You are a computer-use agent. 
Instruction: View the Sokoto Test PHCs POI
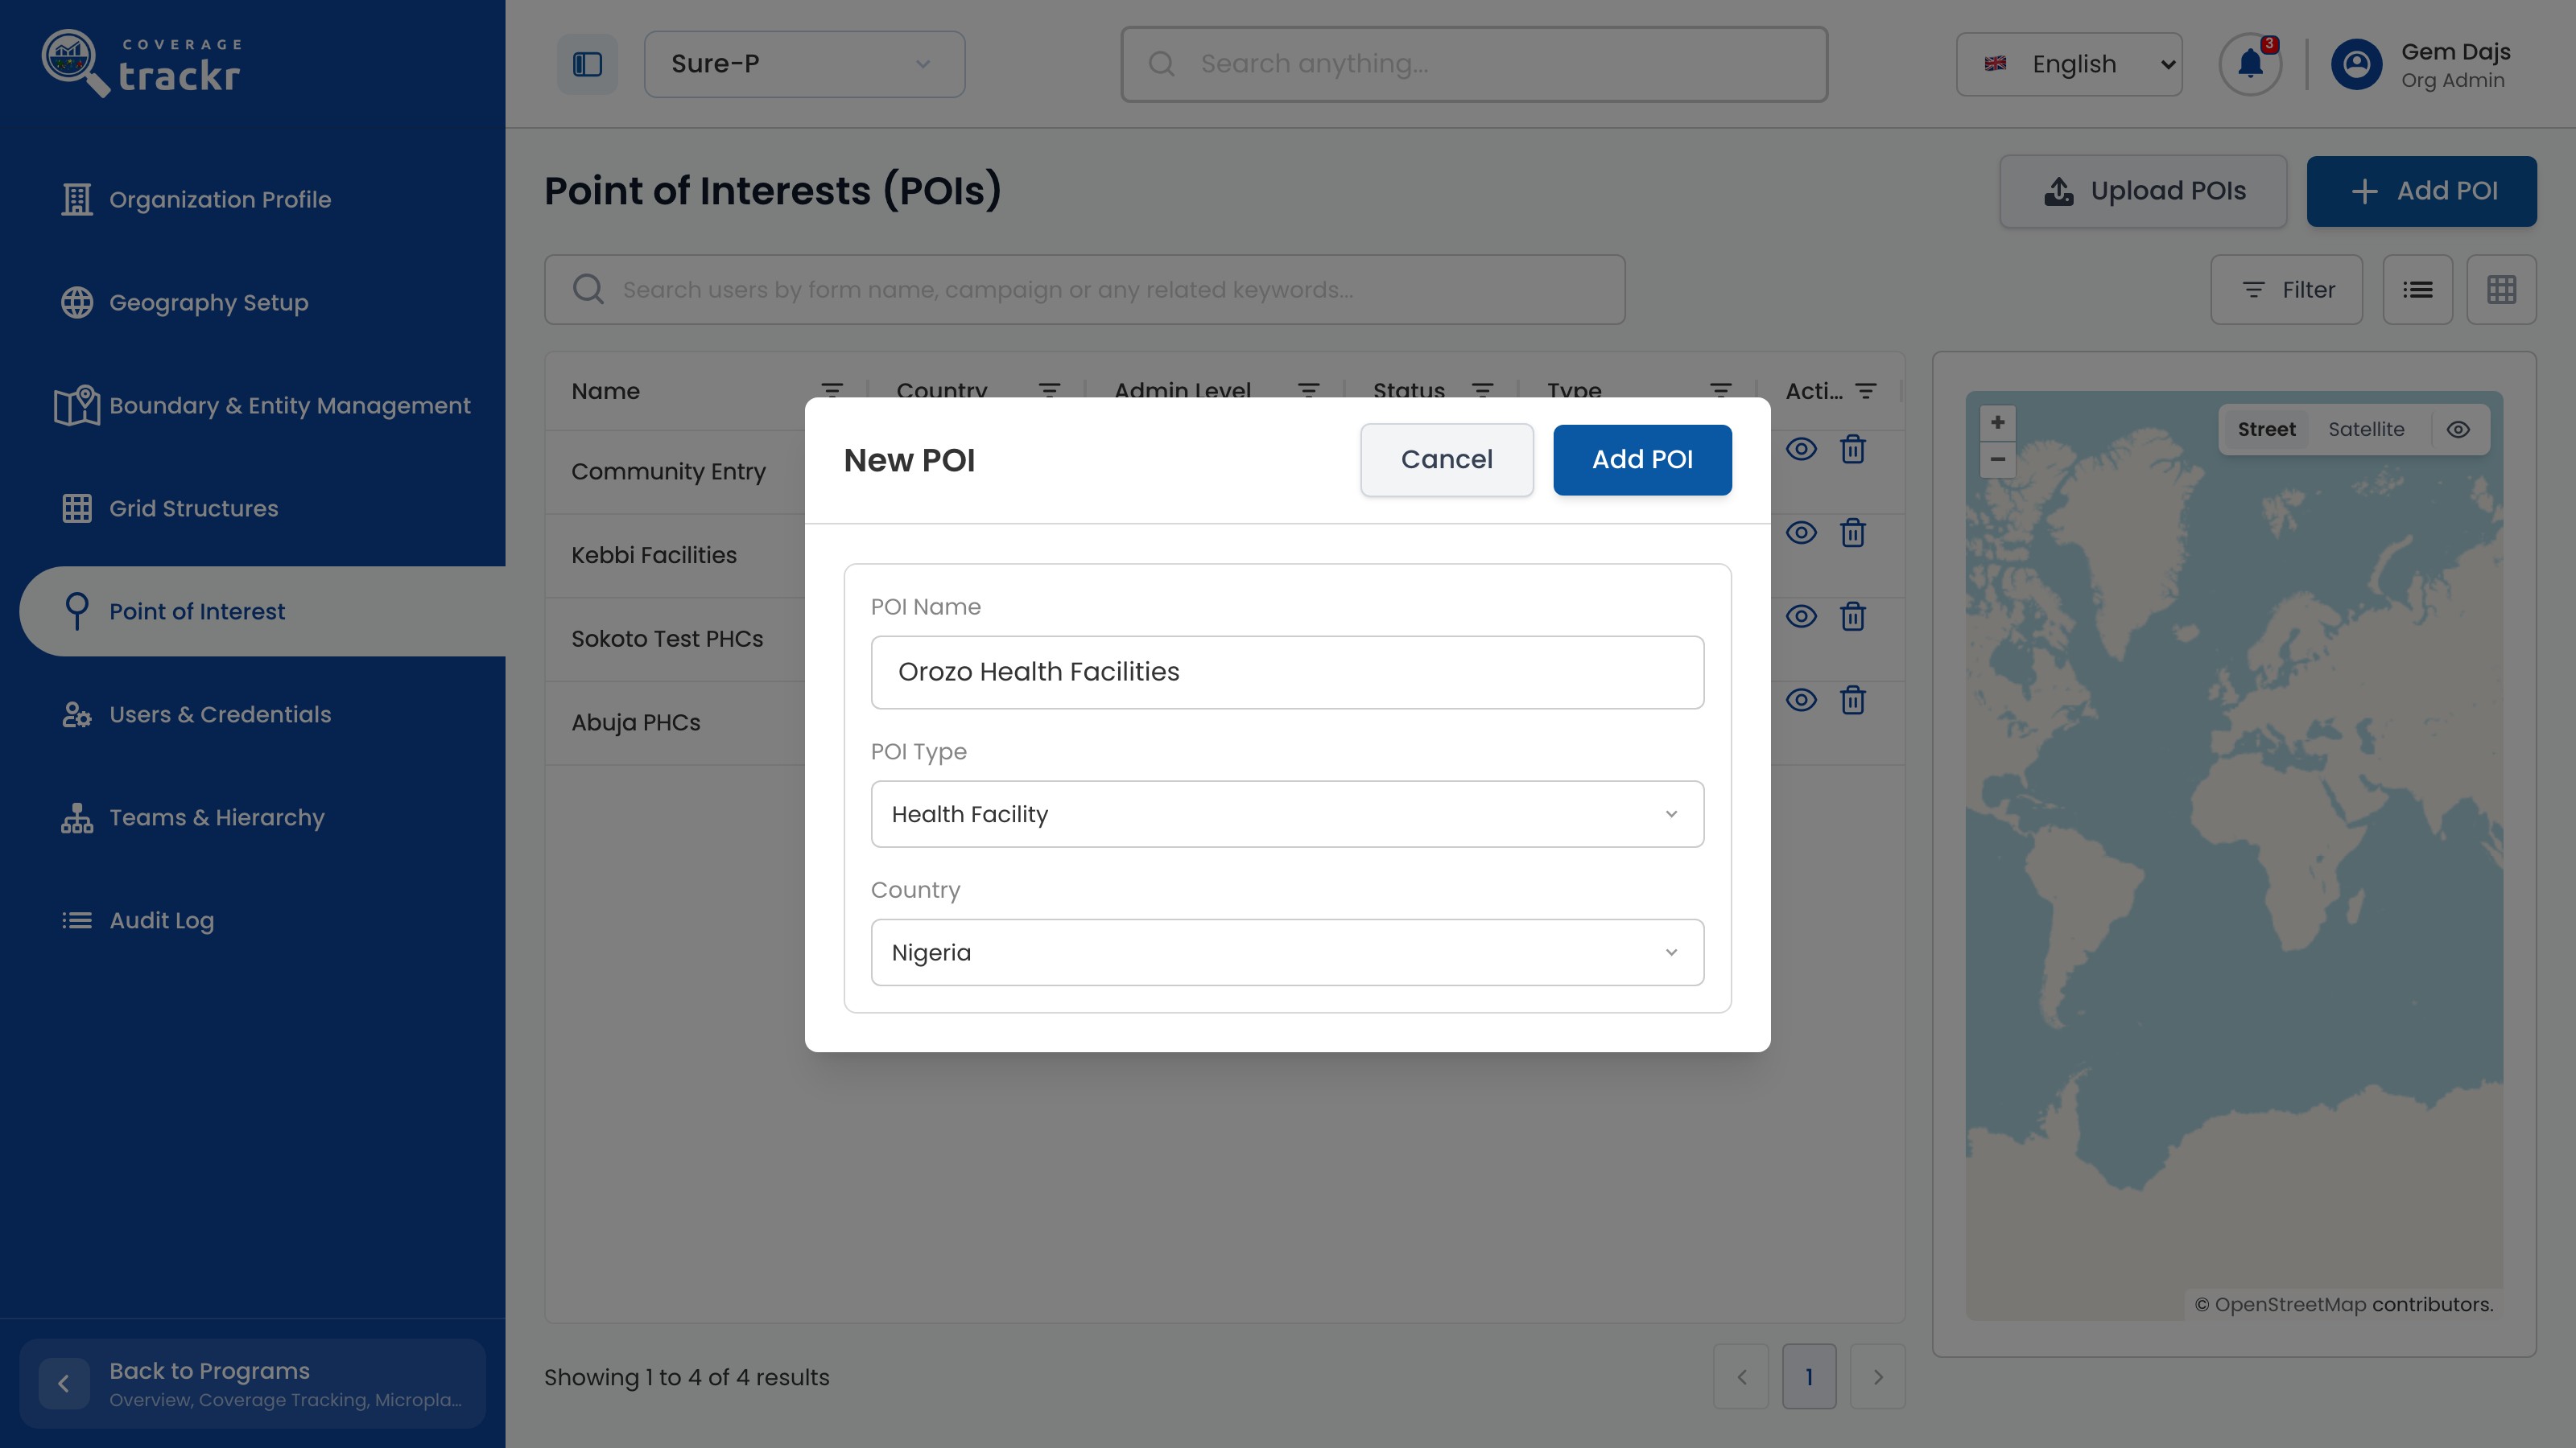(1801, 616)
